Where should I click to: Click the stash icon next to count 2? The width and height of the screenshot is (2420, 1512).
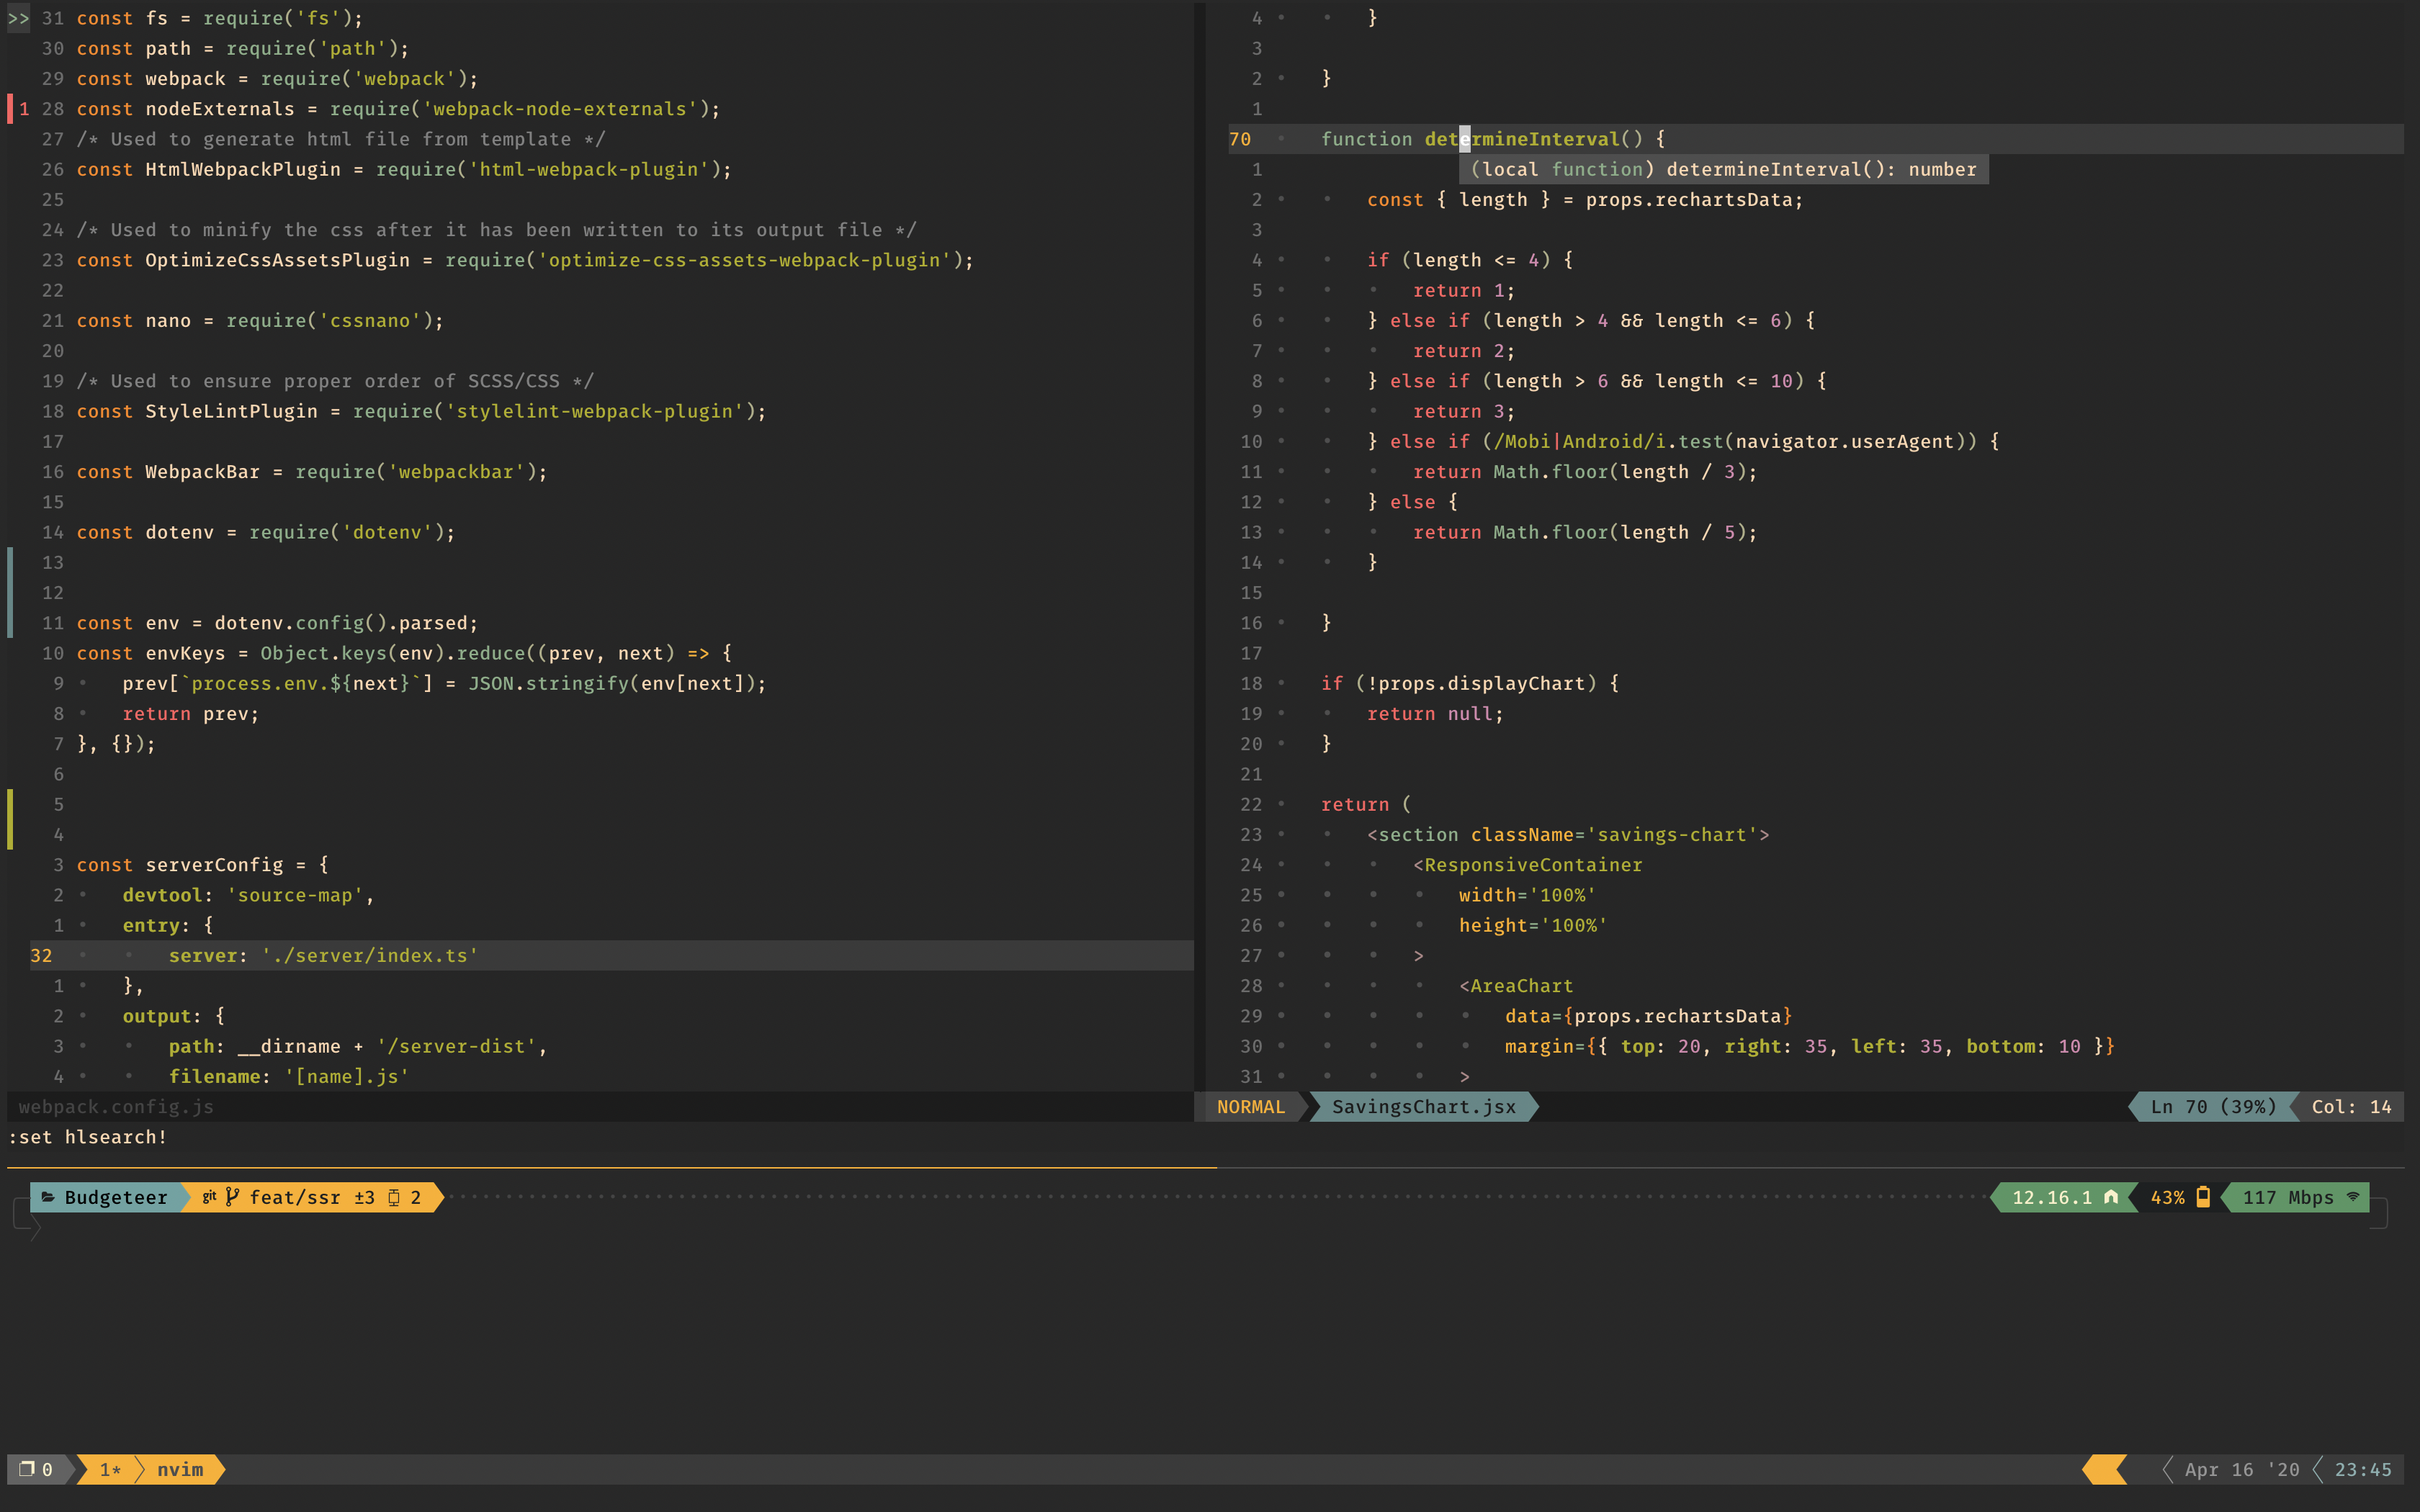tap(394, 1197)
